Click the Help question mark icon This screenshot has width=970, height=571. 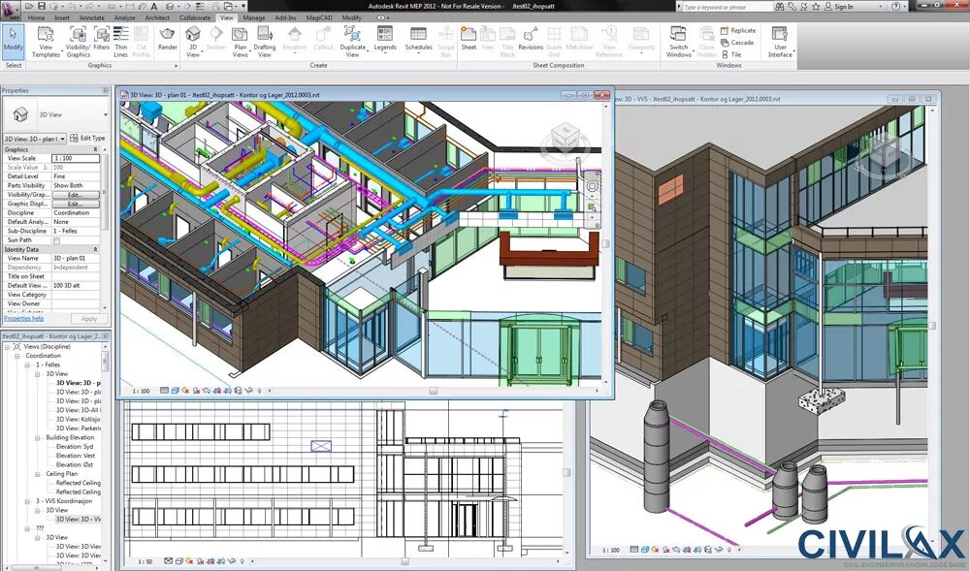[896, 6]
